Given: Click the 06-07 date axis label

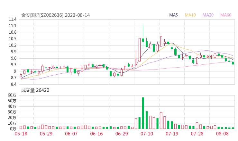Looking at the screenshot, I should click(71, 134).
